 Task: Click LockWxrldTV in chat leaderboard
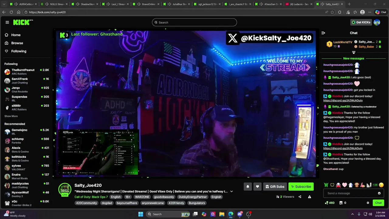click(343, 42)
